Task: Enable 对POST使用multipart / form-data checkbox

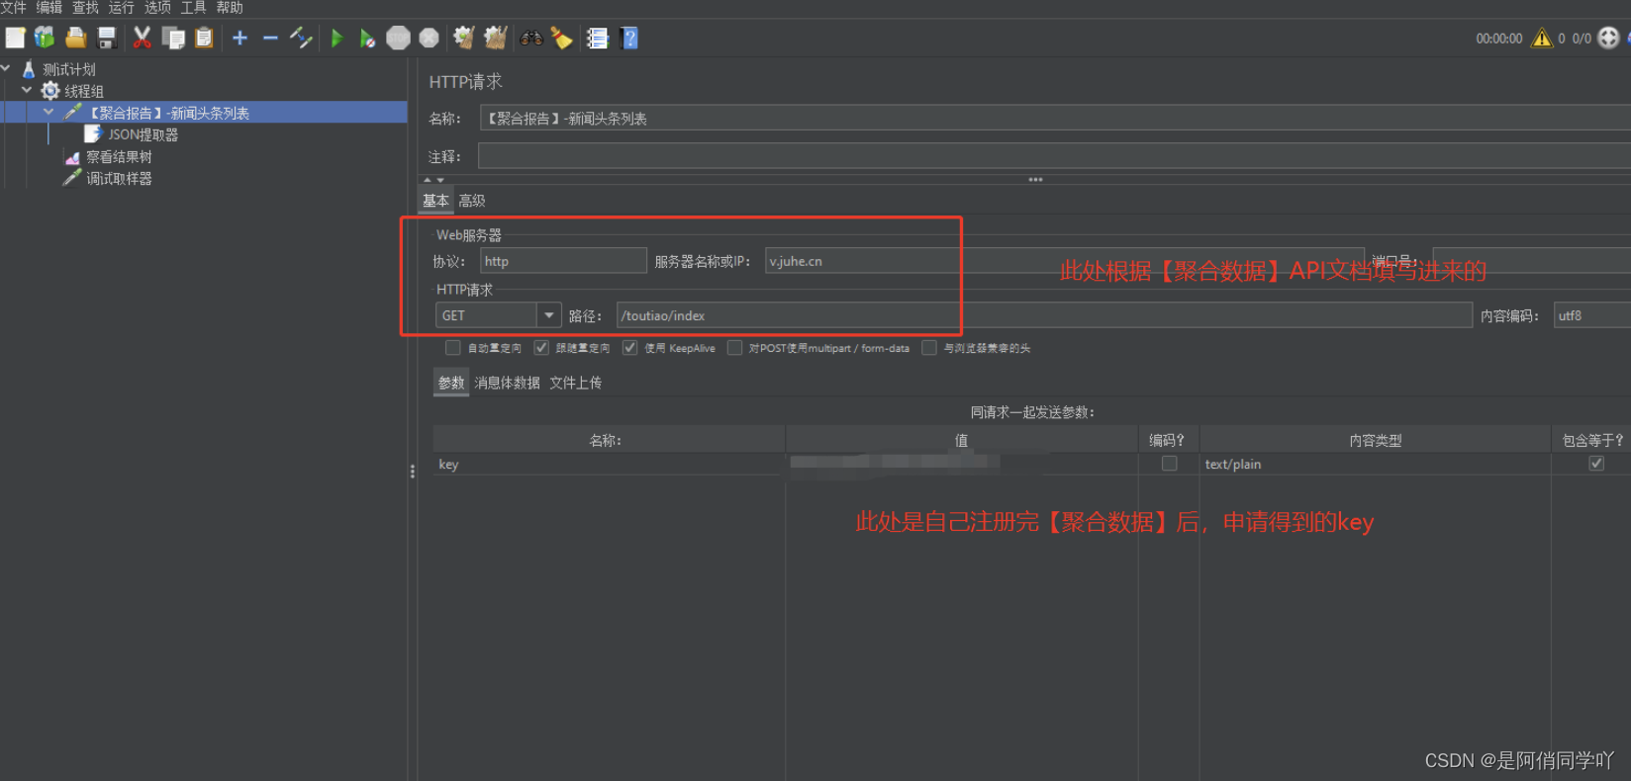Action: tap(734, 347)
